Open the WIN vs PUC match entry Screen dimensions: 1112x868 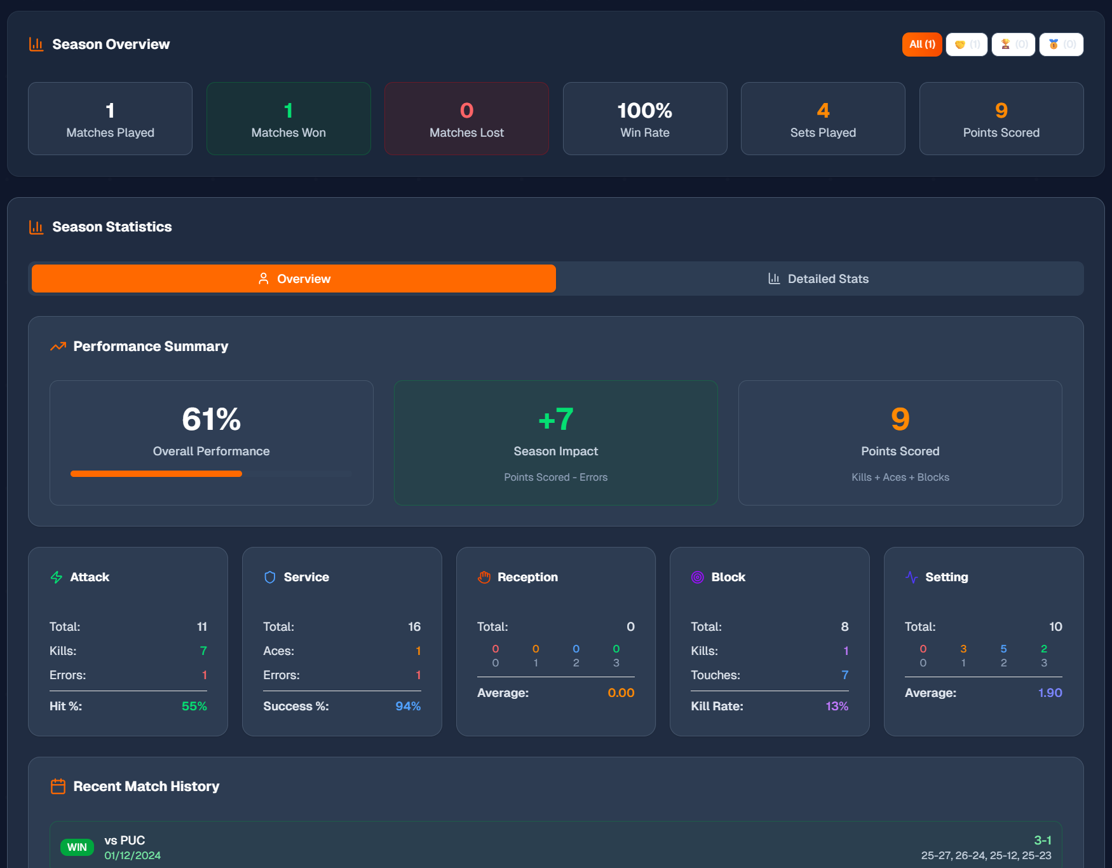[556, 846]
